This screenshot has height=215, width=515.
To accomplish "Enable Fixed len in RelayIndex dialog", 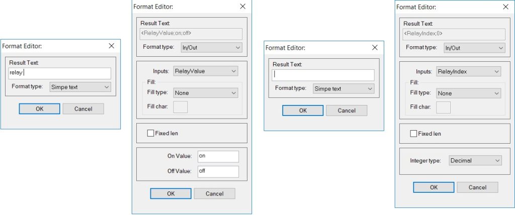I will pos(414,134).
